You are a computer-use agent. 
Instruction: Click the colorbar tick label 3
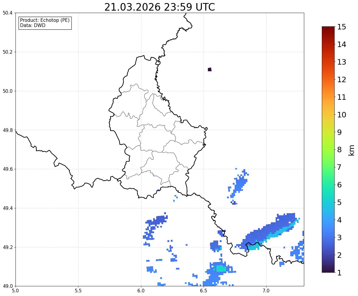(x=339, y=237)
